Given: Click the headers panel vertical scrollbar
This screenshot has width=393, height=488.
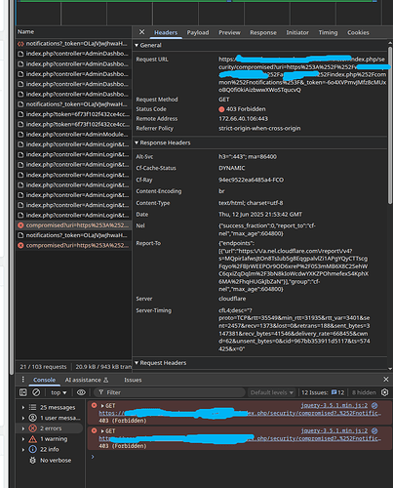Looking at the screenshot, I should [390, 125].
